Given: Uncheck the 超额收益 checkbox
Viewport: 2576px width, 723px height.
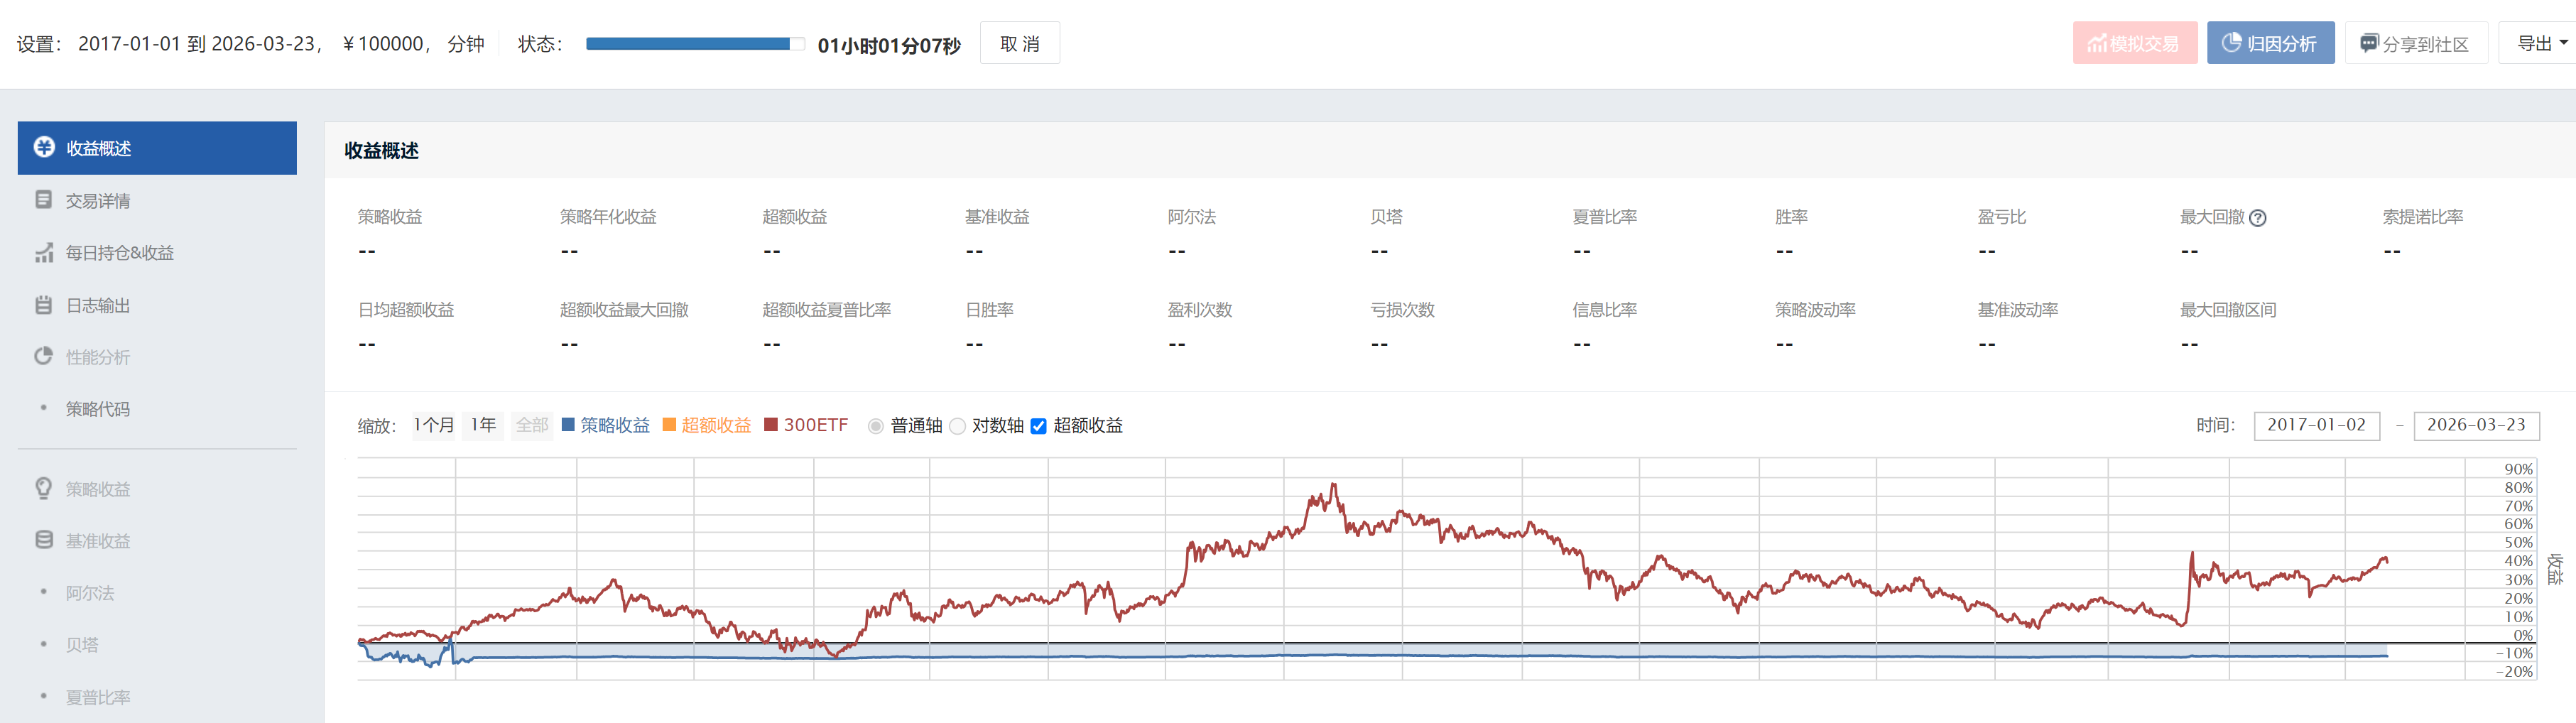Looking at the screenshot, I should (x=1038, y=426).
